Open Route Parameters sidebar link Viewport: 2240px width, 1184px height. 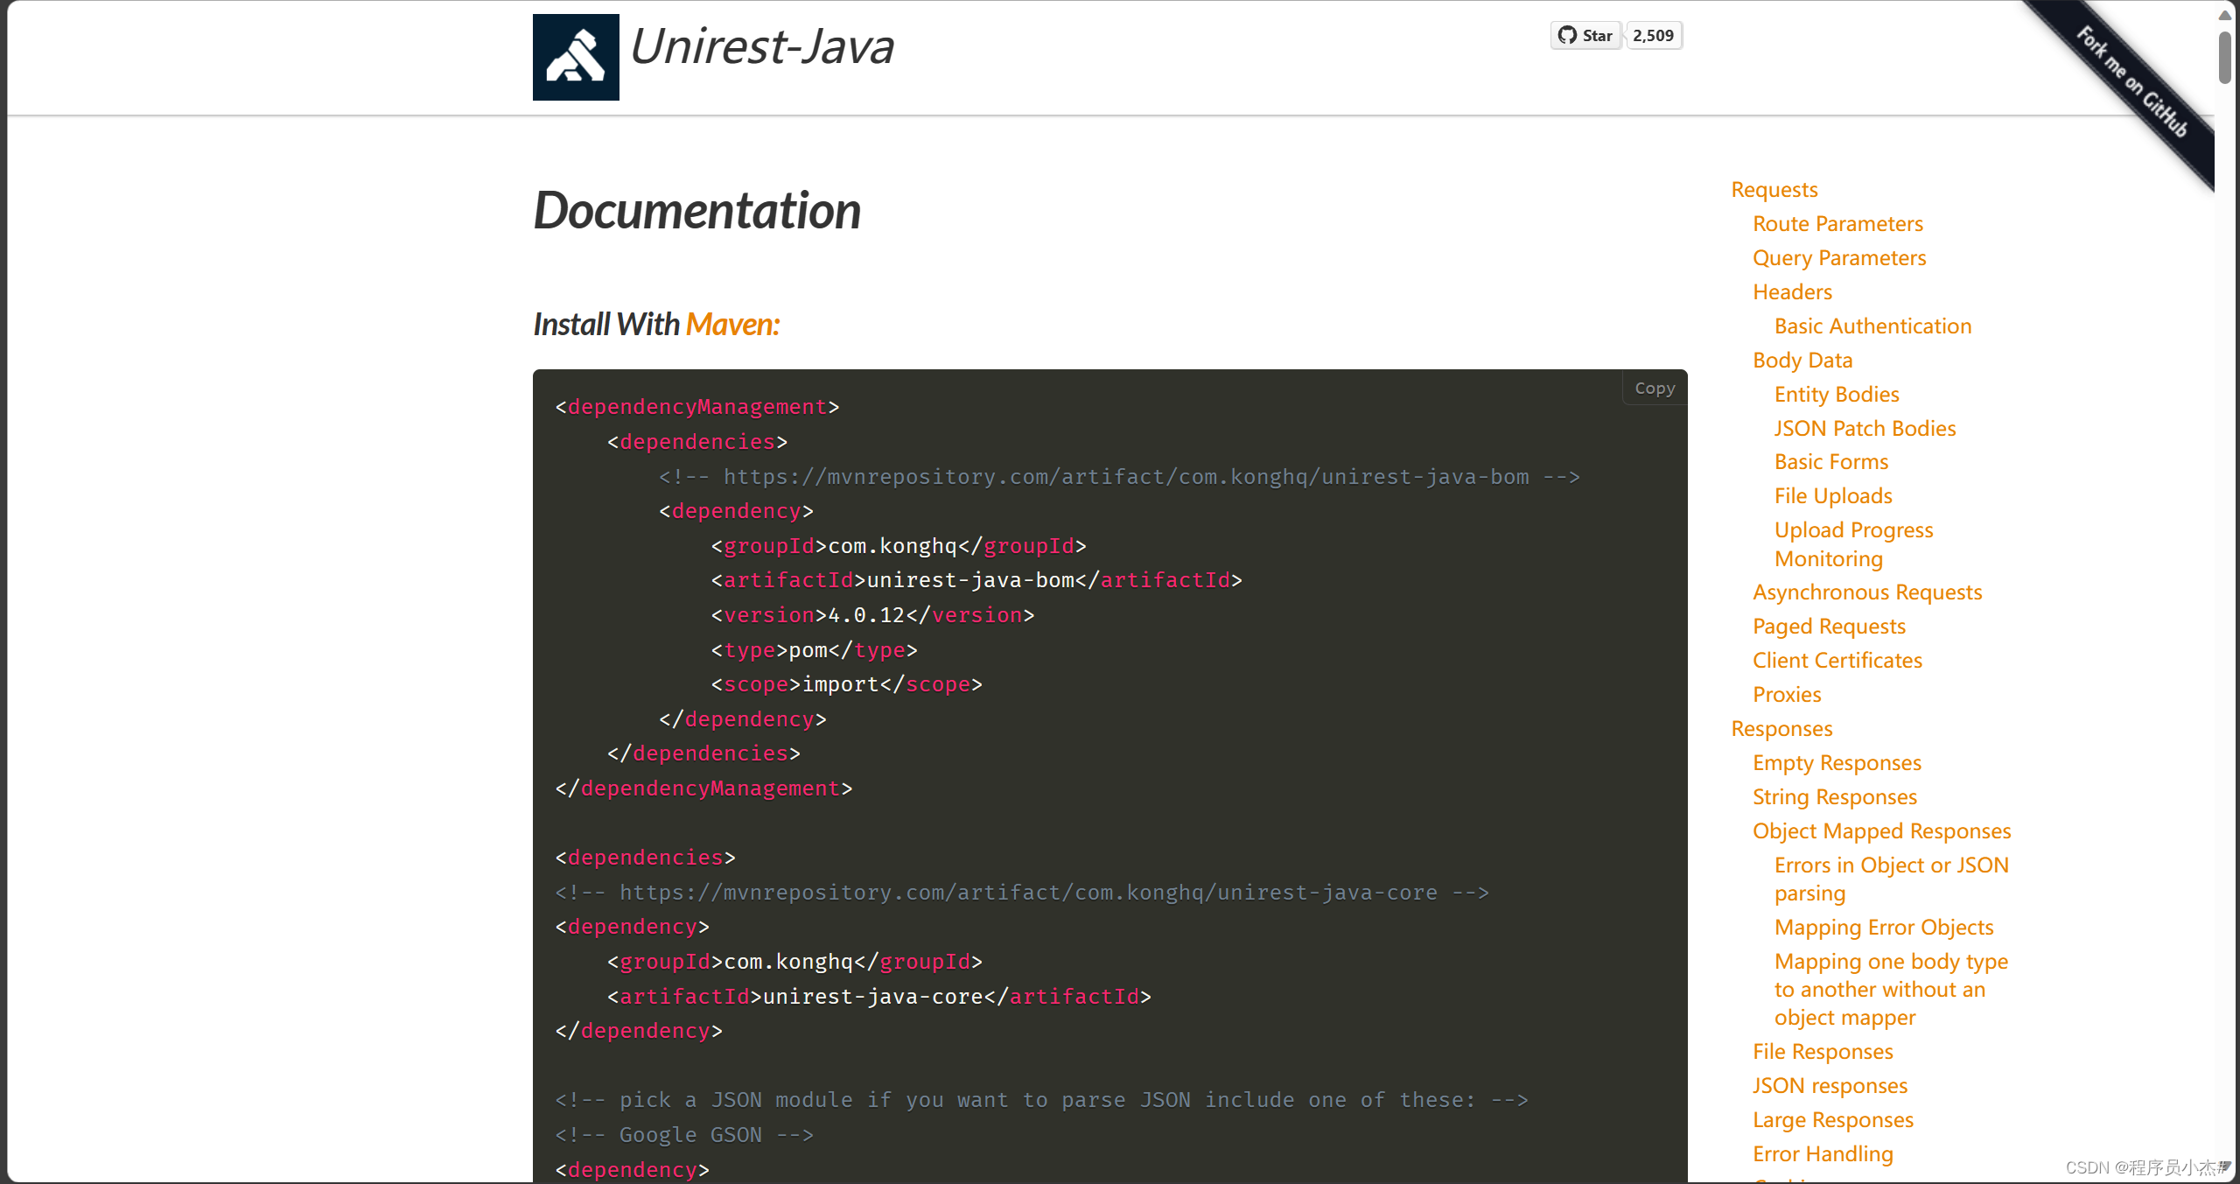pyautogui.click(x=1837, y=224)
